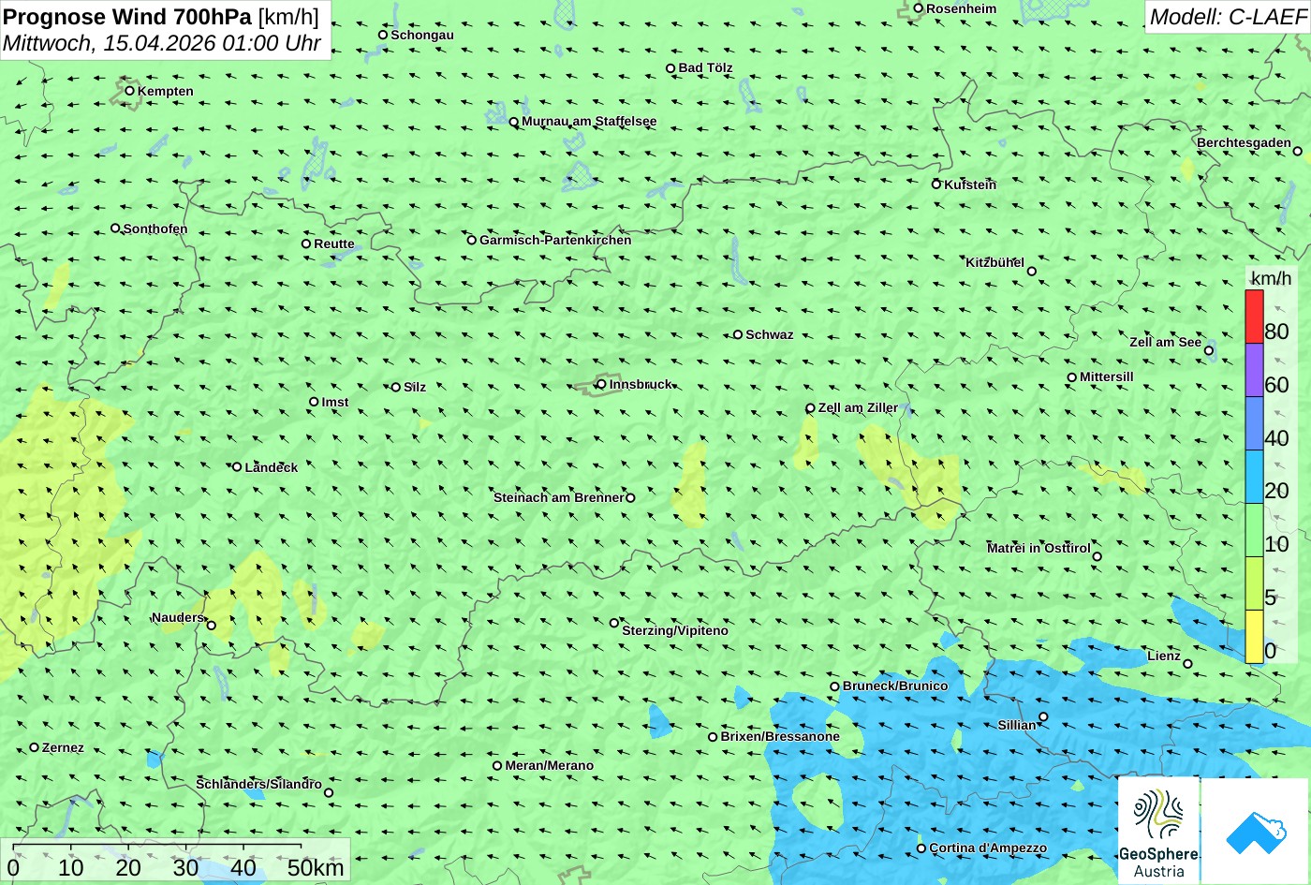Click the Innsbruck city marker

click(601, 384)
